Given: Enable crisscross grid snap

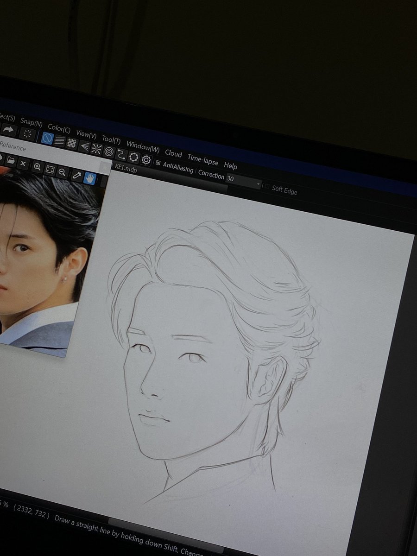Looking at the screenshot, I should pos(71,143).
